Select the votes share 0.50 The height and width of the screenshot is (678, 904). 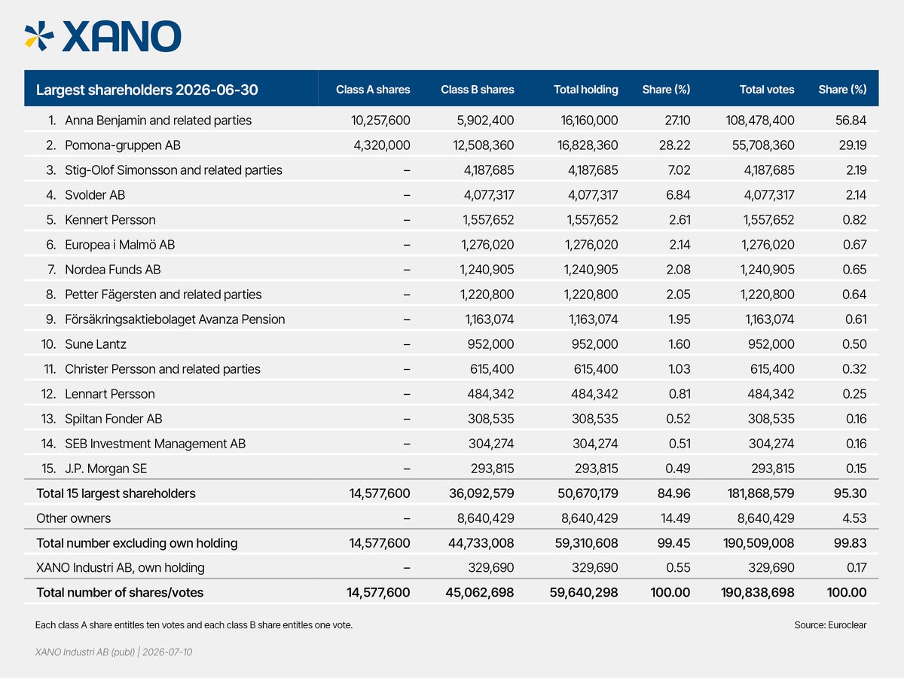(x=855, y=344)
